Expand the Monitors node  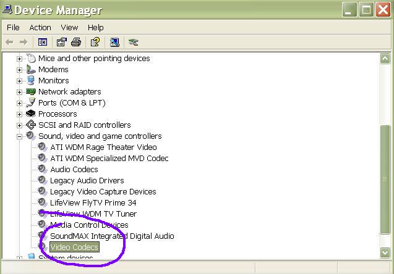19,81
